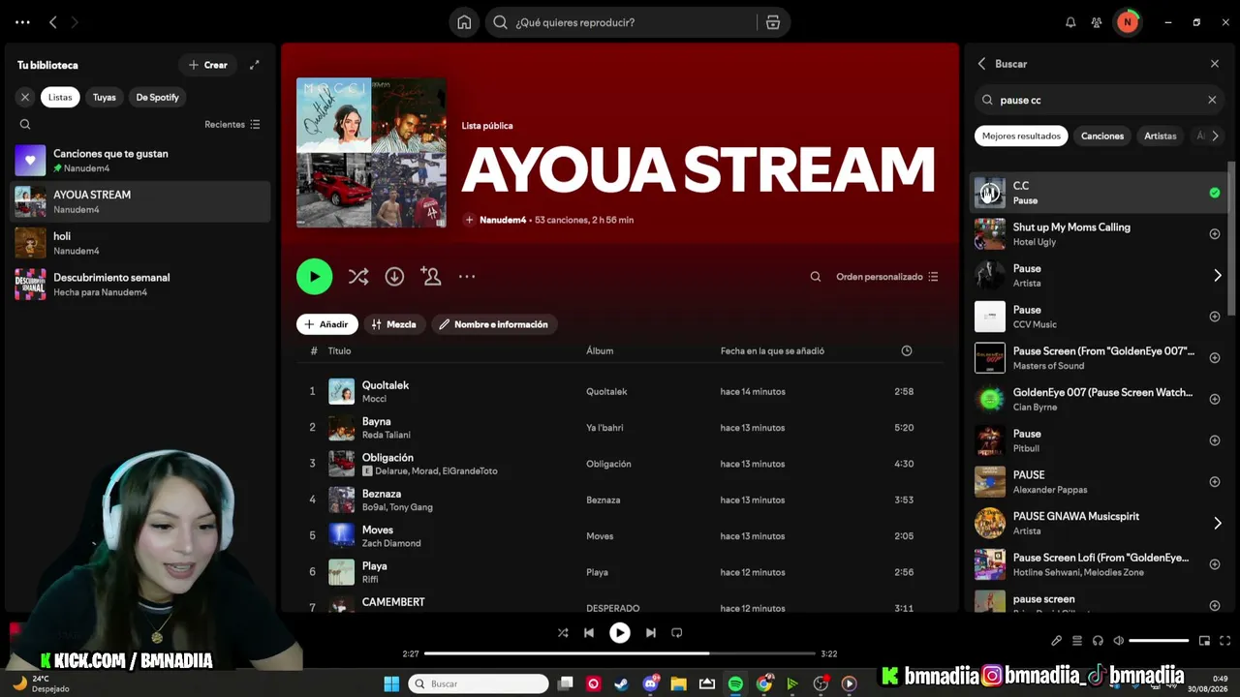Open the headphones device connect icon
The image size is (1240, 697).
coord(1098,641)
